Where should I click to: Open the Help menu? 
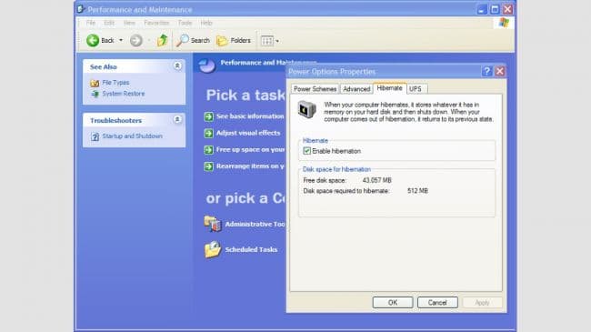[x=206, y=23]
